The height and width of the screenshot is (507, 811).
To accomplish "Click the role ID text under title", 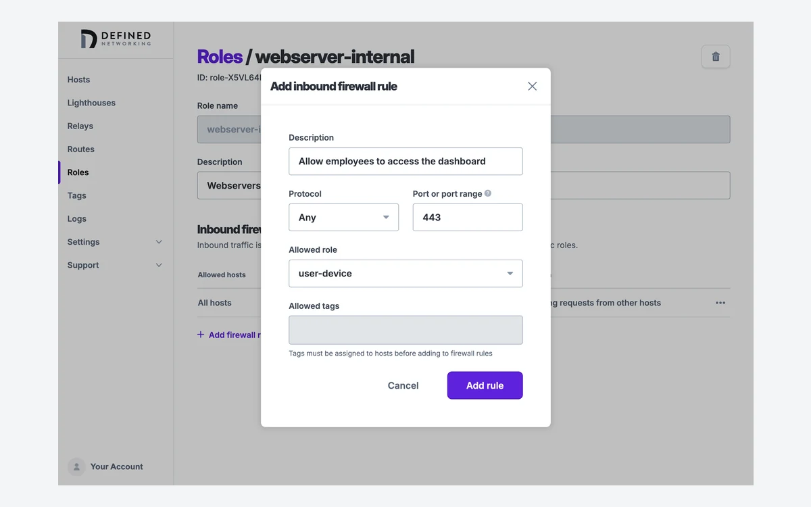I will coord(229,78).
